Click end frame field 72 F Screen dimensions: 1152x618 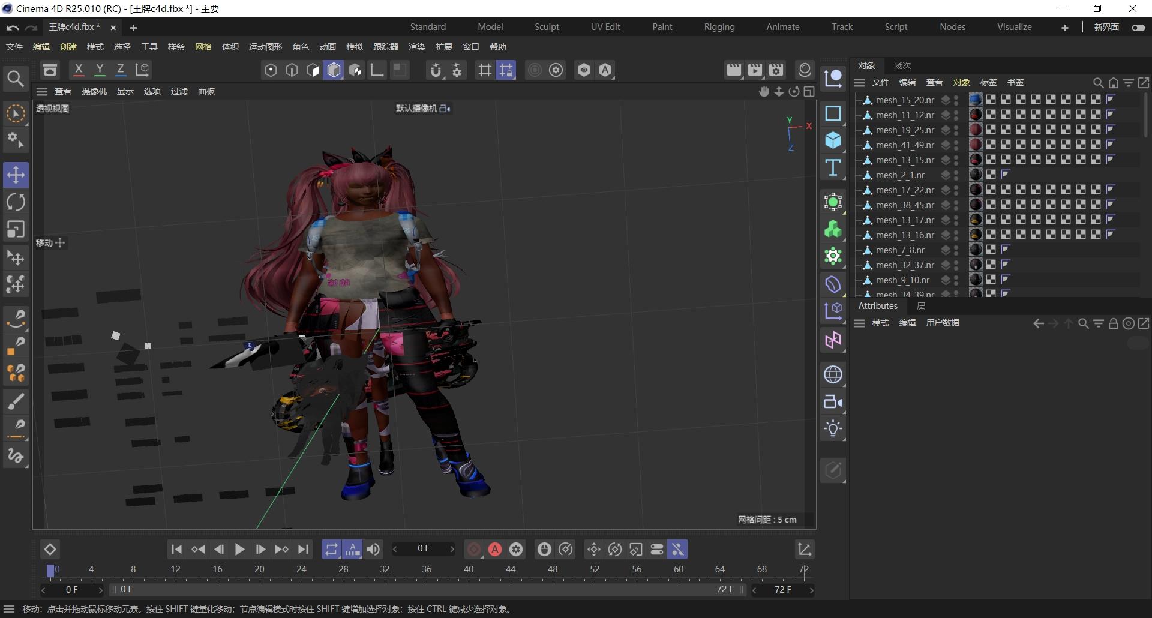782,590
